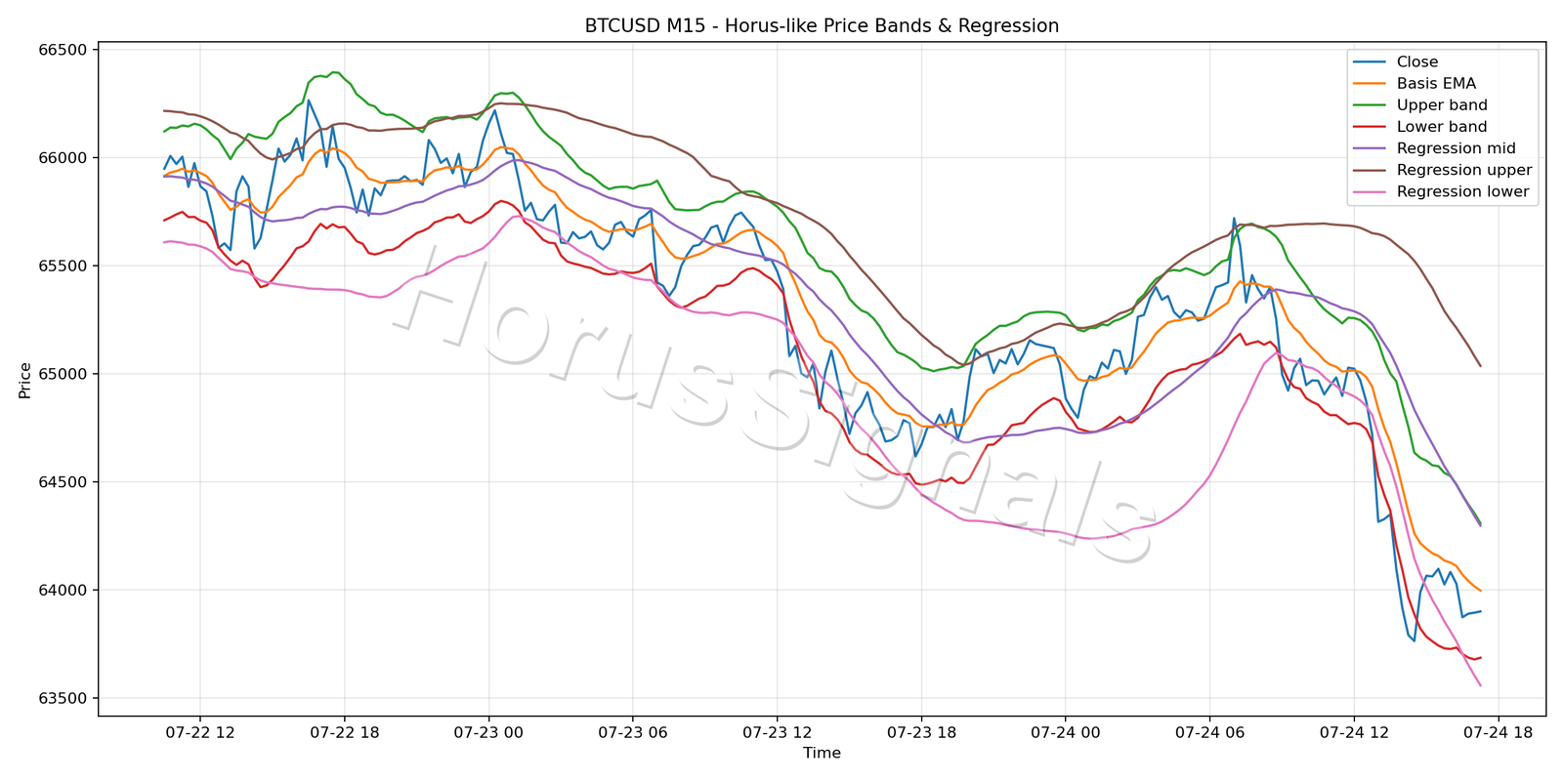1563x781 pixels.
Task: Click the "Time" x-axis label
Action: click(822, 753)
